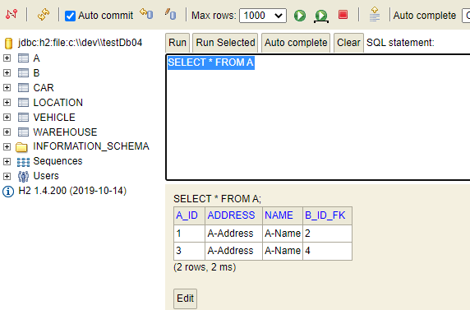Select the VEHICLE table label

(x=54, y=117)
